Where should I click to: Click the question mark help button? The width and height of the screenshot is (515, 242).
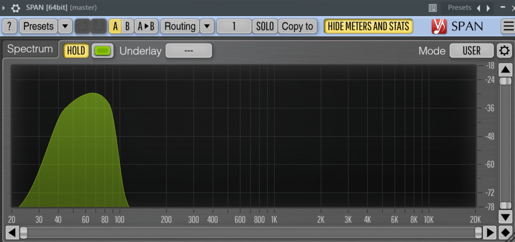10,27
